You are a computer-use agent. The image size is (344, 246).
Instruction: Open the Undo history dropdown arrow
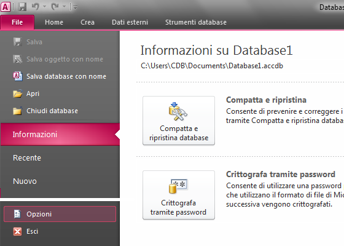[44, 7]
